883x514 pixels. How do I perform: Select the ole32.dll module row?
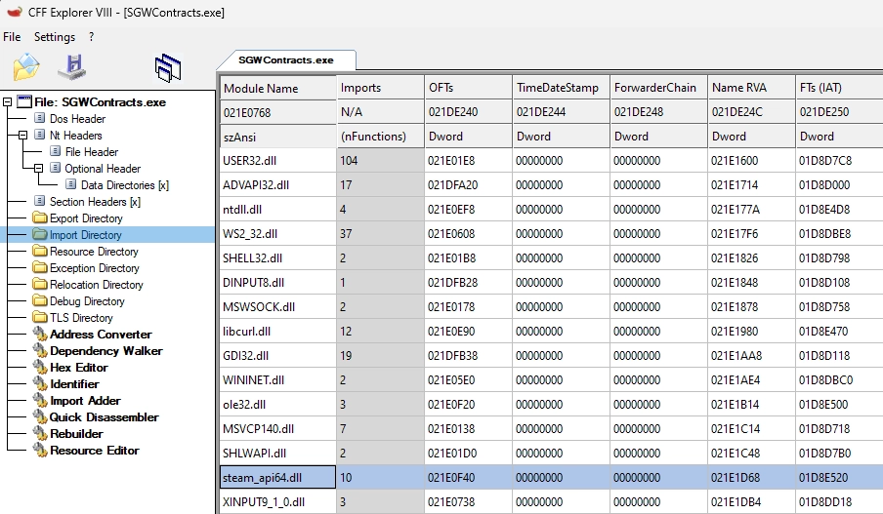pyautogui.click(x=551, y=405)
